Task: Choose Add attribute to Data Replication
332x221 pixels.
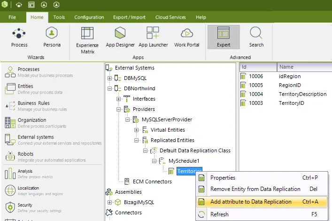Action: tap(262, 202)
